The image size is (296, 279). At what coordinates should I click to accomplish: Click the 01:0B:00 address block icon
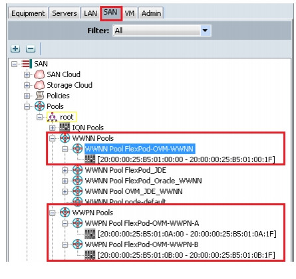pos(90,255)
